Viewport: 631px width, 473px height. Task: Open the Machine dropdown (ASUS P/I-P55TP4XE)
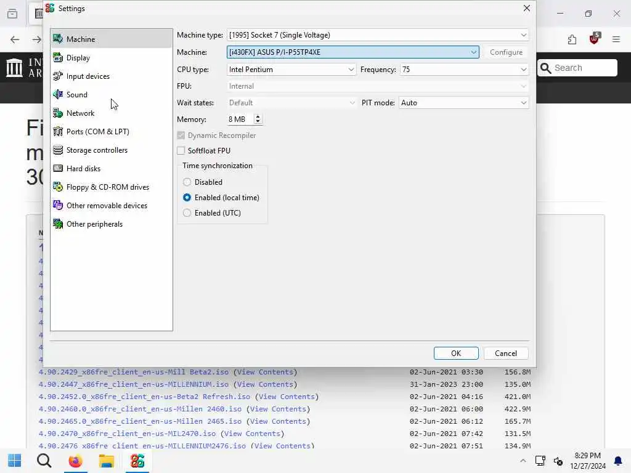[353, 52]
